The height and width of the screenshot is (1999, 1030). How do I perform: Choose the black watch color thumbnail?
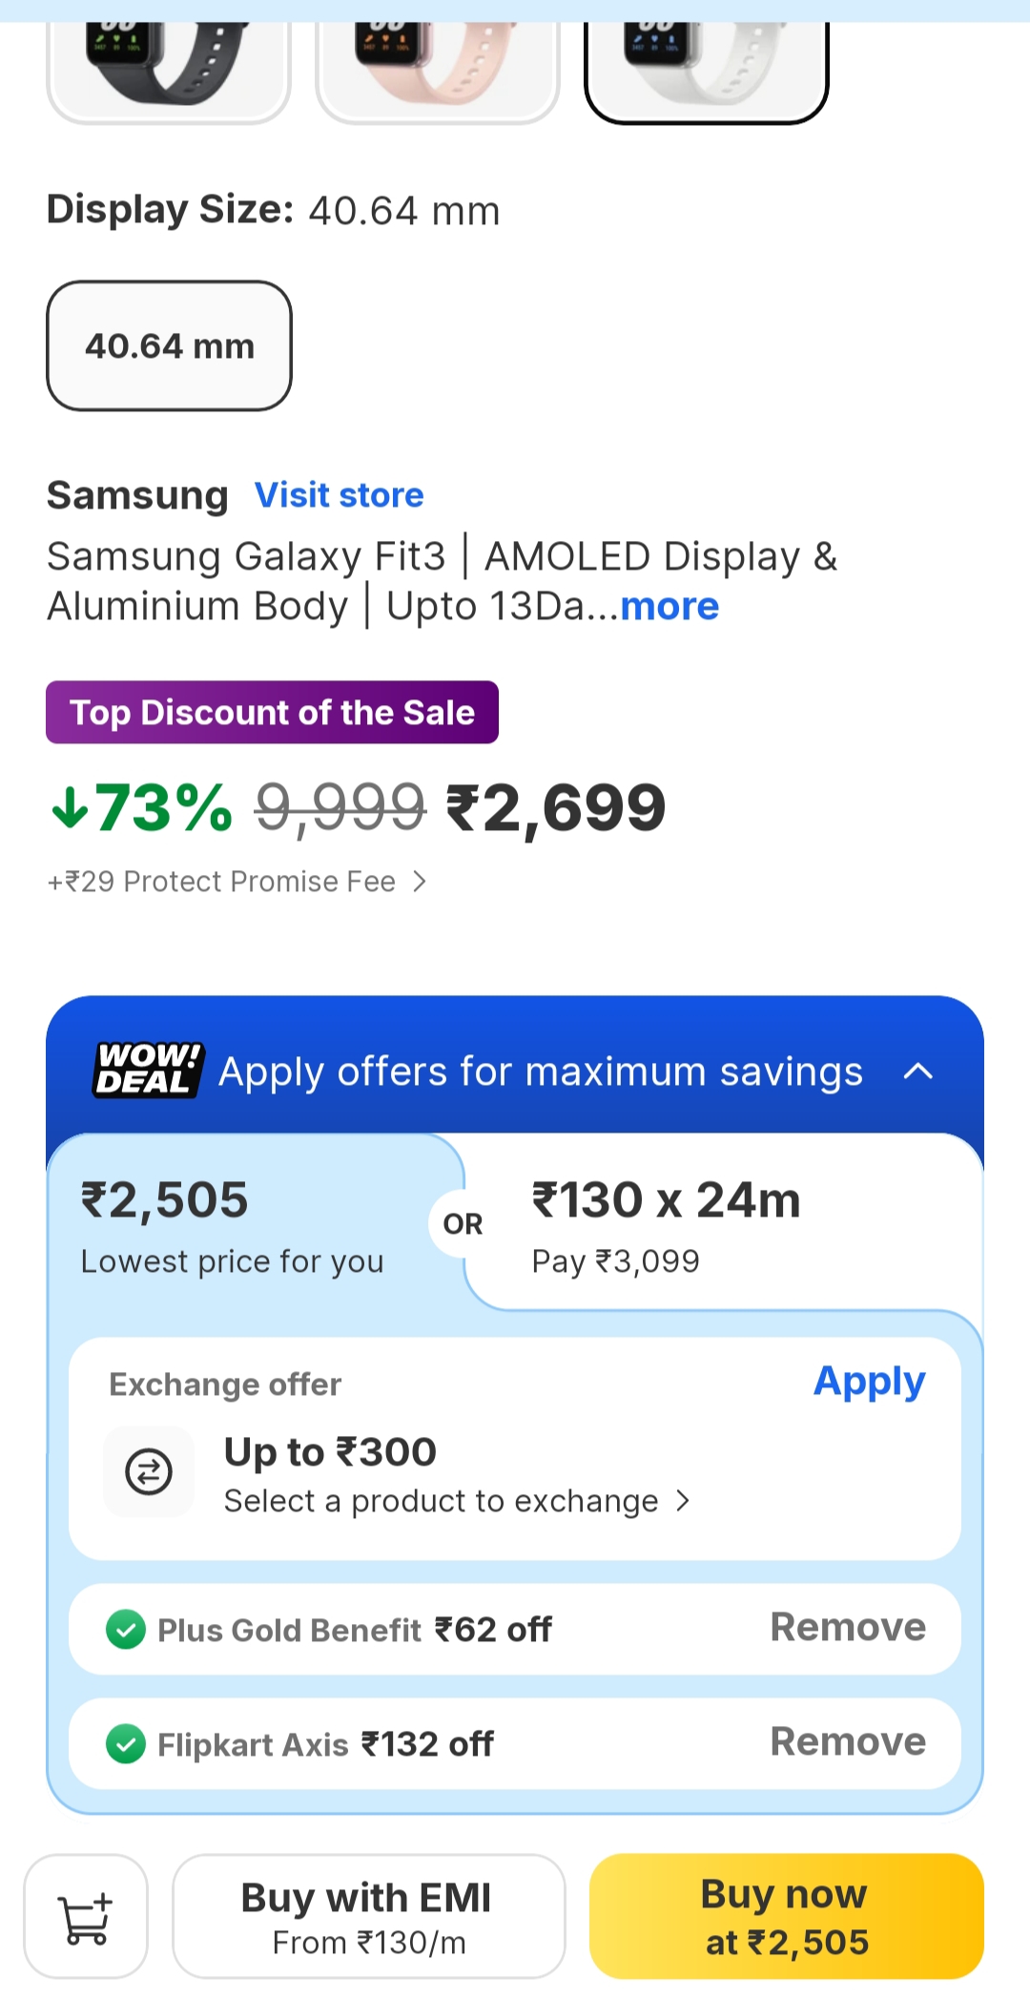click(169, 69)
